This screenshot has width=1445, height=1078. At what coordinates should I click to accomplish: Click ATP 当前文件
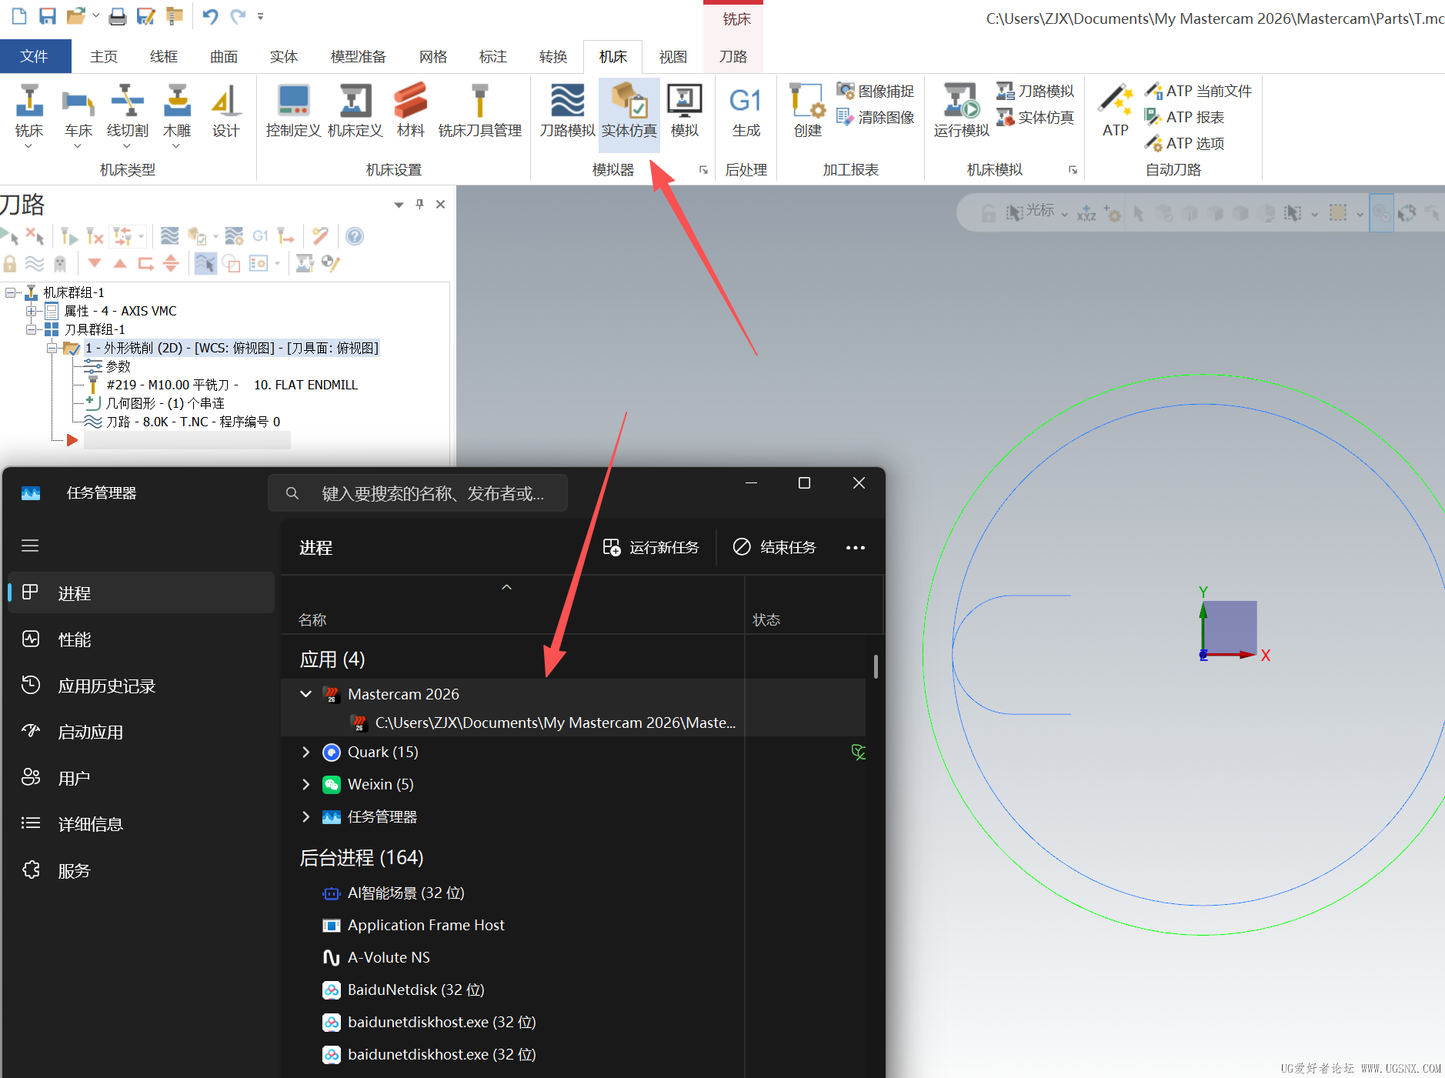pos(1198,91)
